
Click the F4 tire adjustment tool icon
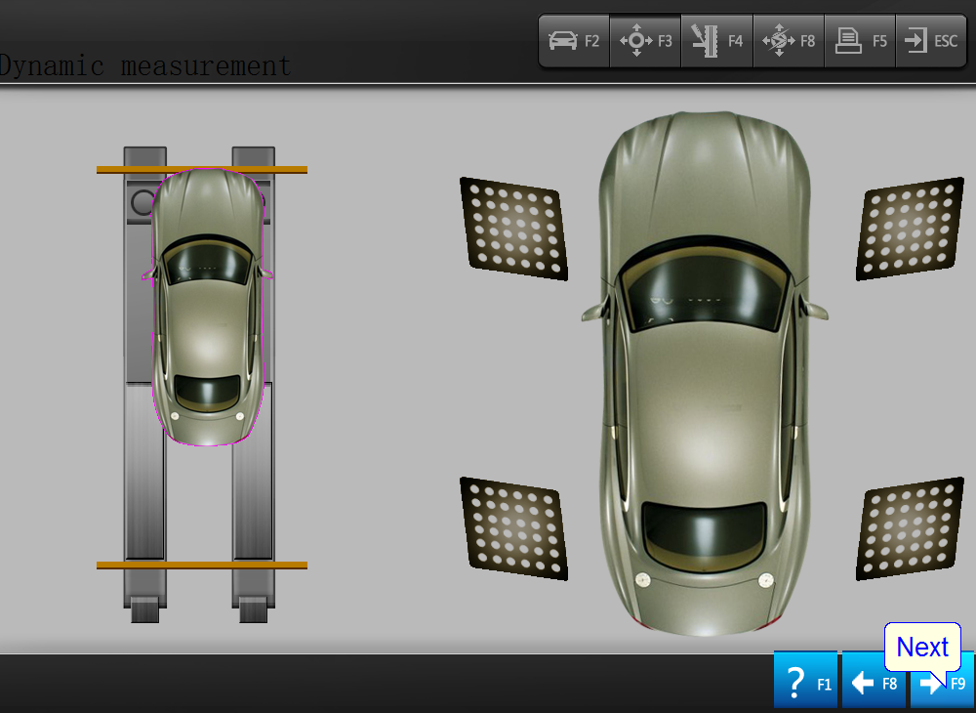click(x=716, y=41)
